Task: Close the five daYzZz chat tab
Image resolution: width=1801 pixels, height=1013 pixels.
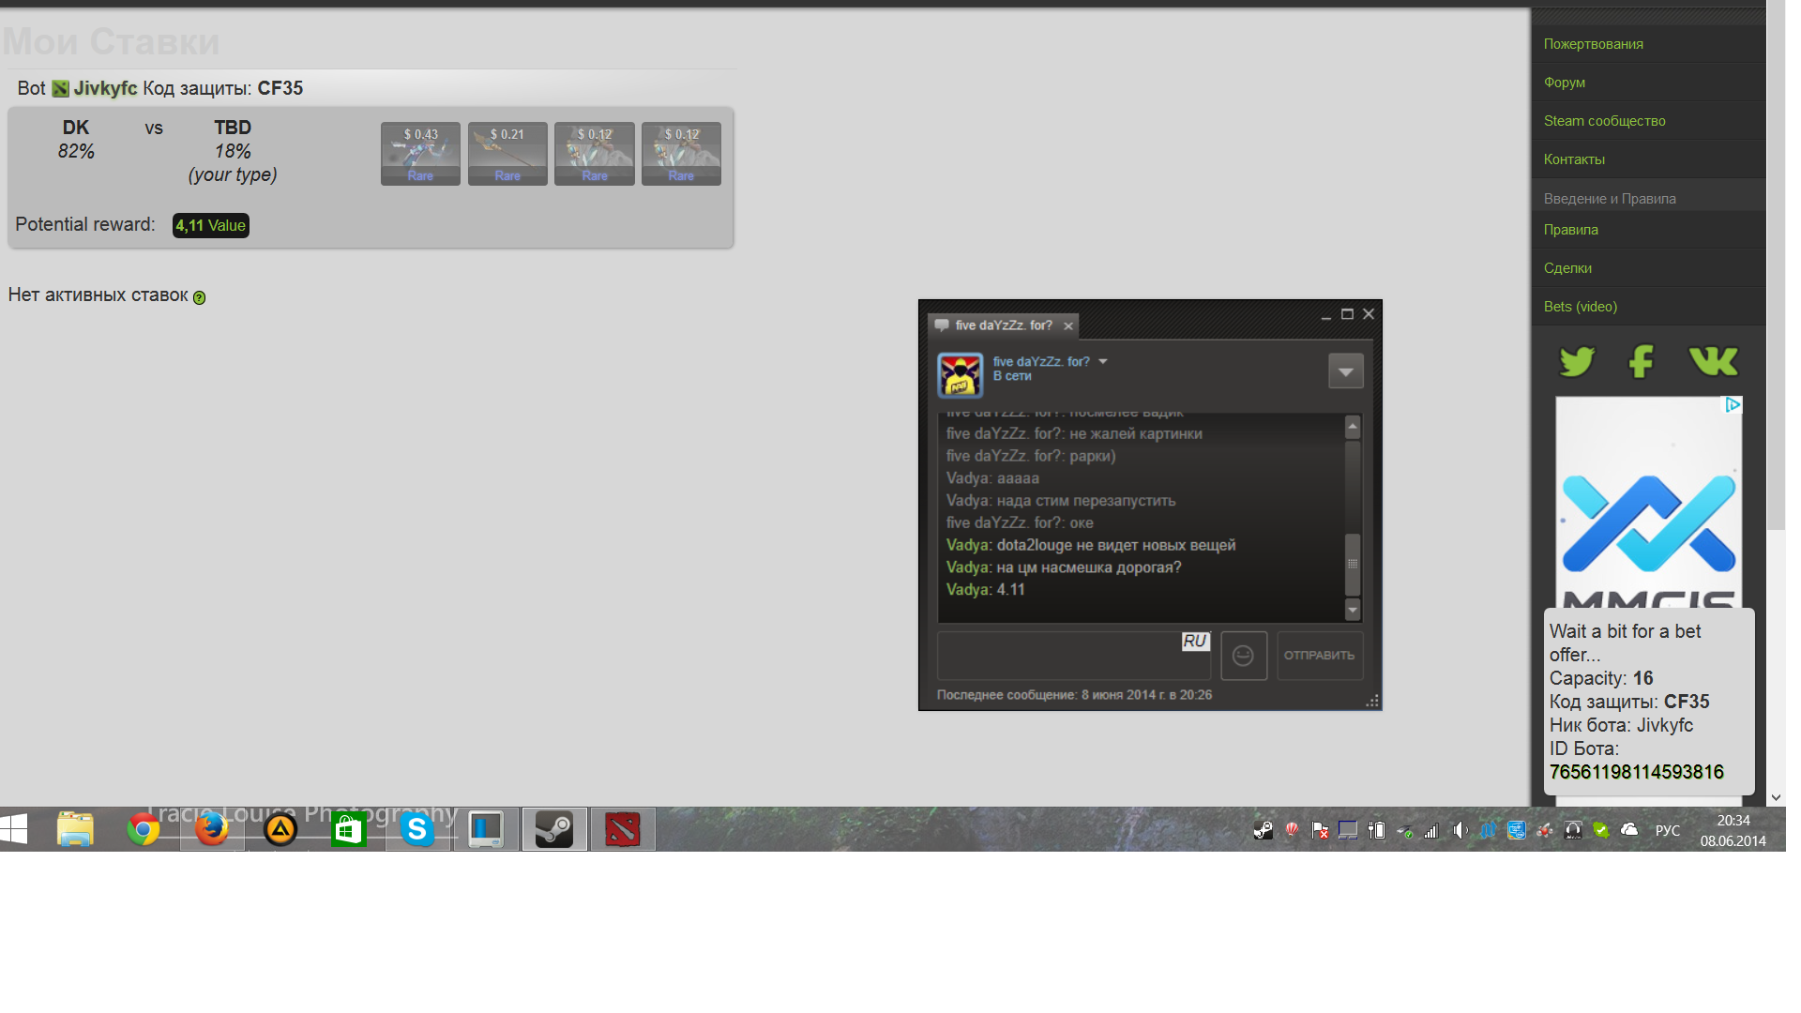Action: 1067,326
